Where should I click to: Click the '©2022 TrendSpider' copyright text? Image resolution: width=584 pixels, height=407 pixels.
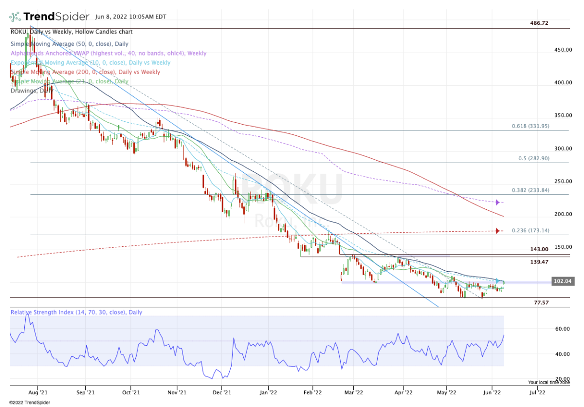[29, 403]
